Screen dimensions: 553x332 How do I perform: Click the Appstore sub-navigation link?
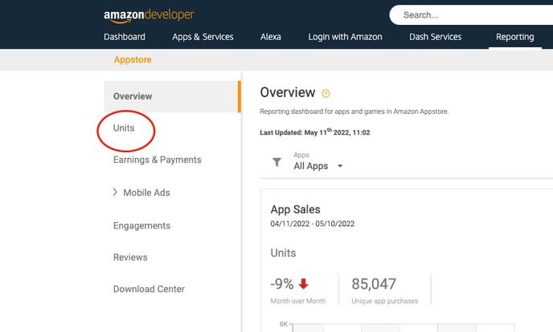point(133,60)
